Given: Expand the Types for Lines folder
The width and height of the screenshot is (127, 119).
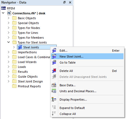Looking at the screenshot, I should pyautogui.click(x=8, y=32).
